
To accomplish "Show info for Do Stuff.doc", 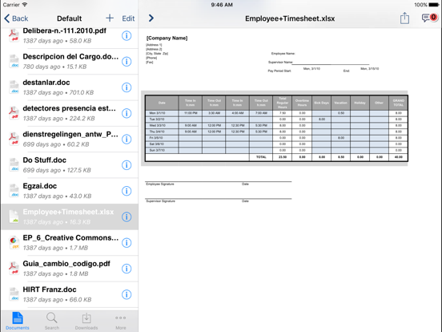I will tap(127, 165).
